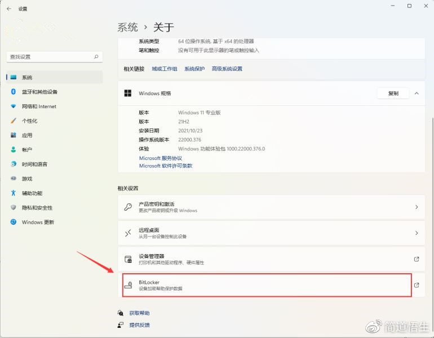Click the 辅助功能 accessibility icon
The width and height of the screenshot is (434, 338).
point(14,193)
